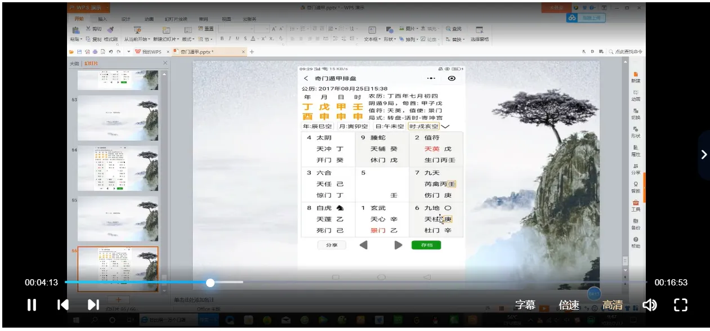Image resolution: width=710 pixels, height=331 pixels.
Task: Close the 奇门遁甲.pptx document tab
Action: coord(244,52)
